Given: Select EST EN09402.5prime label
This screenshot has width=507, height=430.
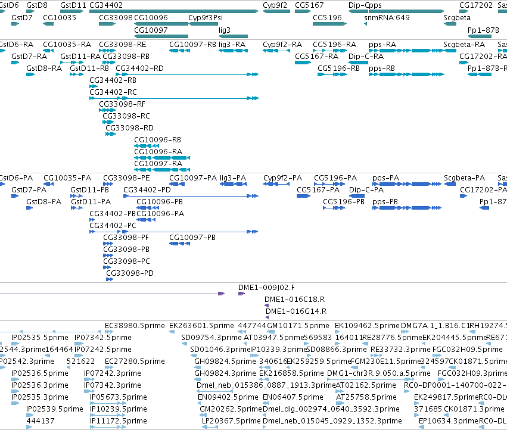Looking at the screenshot, I should (x=228, y=397).
